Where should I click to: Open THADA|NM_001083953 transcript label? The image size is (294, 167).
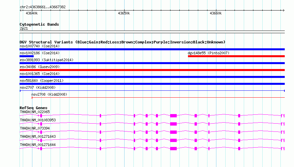(x=38, y=120)
